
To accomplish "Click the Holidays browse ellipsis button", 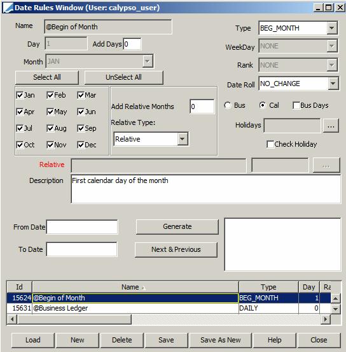I will click(331, 126).
